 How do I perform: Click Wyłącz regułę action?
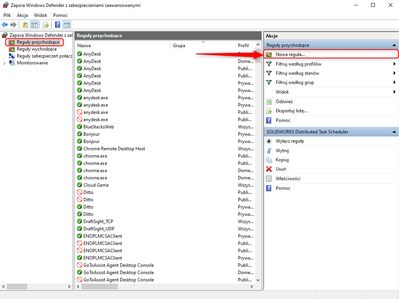(331, 141)
